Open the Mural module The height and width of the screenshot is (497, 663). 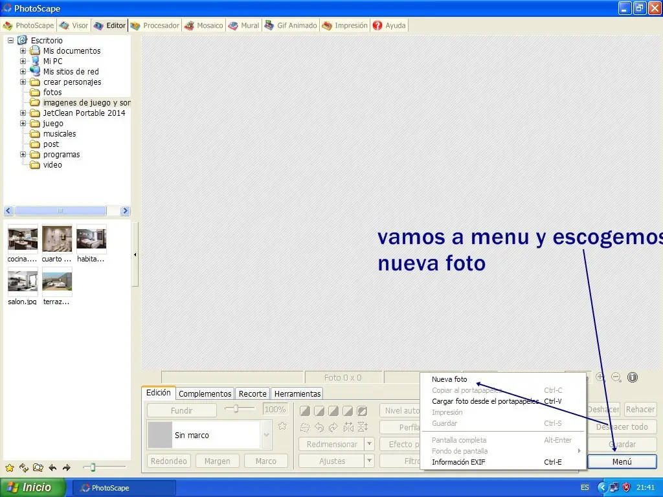click(244, 25)
